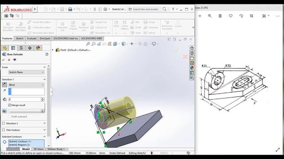Click the camera screen capture icon
The height and width of the screenshot is (159, 284).
point(6,16)
